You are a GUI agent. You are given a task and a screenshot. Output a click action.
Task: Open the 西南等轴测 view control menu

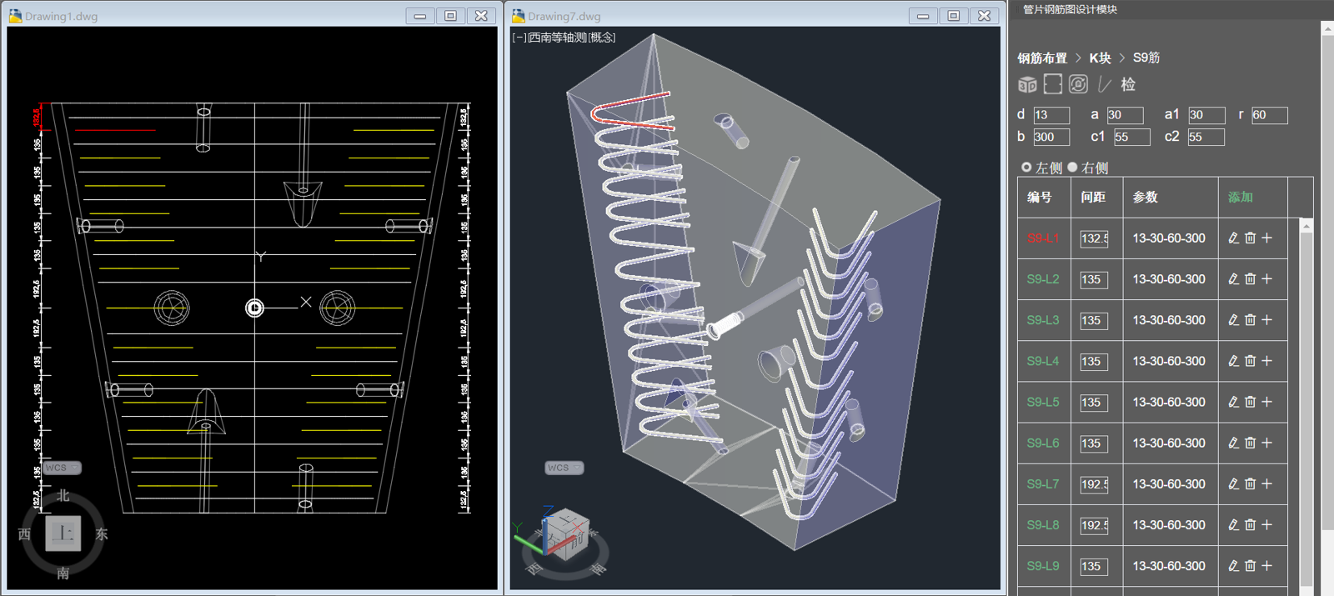(x=557, y=38)
